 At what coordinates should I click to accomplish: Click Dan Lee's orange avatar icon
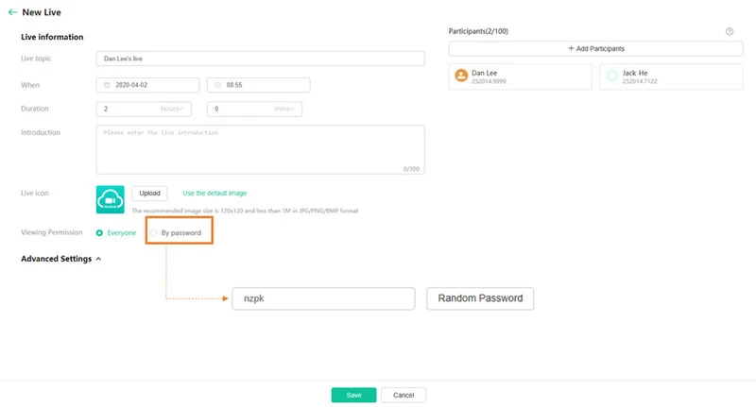tap(461, 76)
